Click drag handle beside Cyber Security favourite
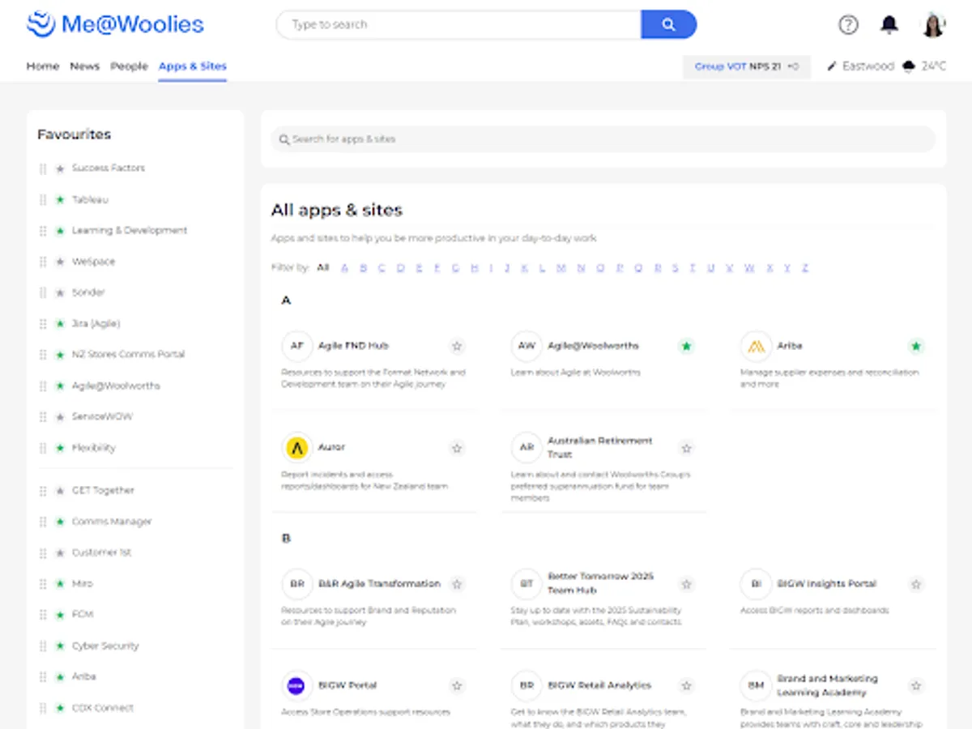Viewport: 972px width, 729px height. coord(43,646)
